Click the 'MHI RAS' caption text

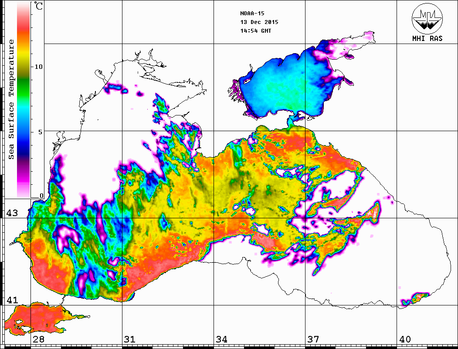click(427, 38)
